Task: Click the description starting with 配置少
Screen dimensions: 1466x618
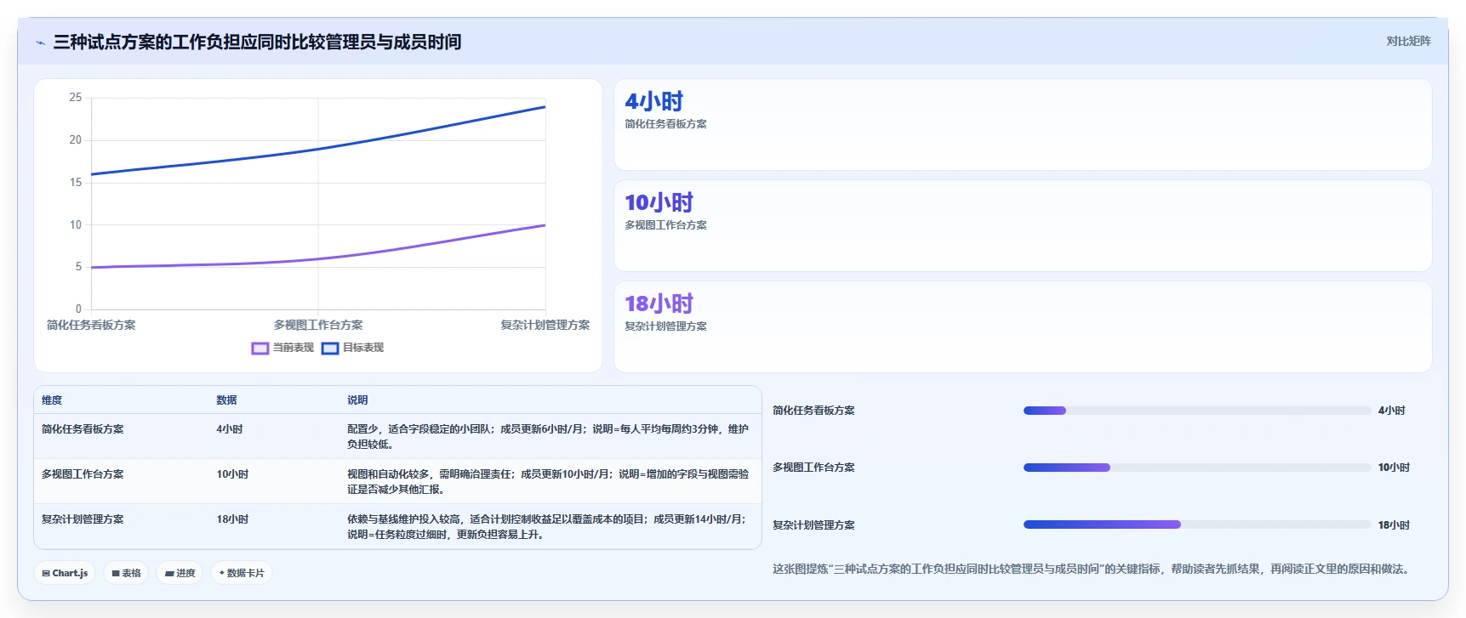Action: [548, 437]
